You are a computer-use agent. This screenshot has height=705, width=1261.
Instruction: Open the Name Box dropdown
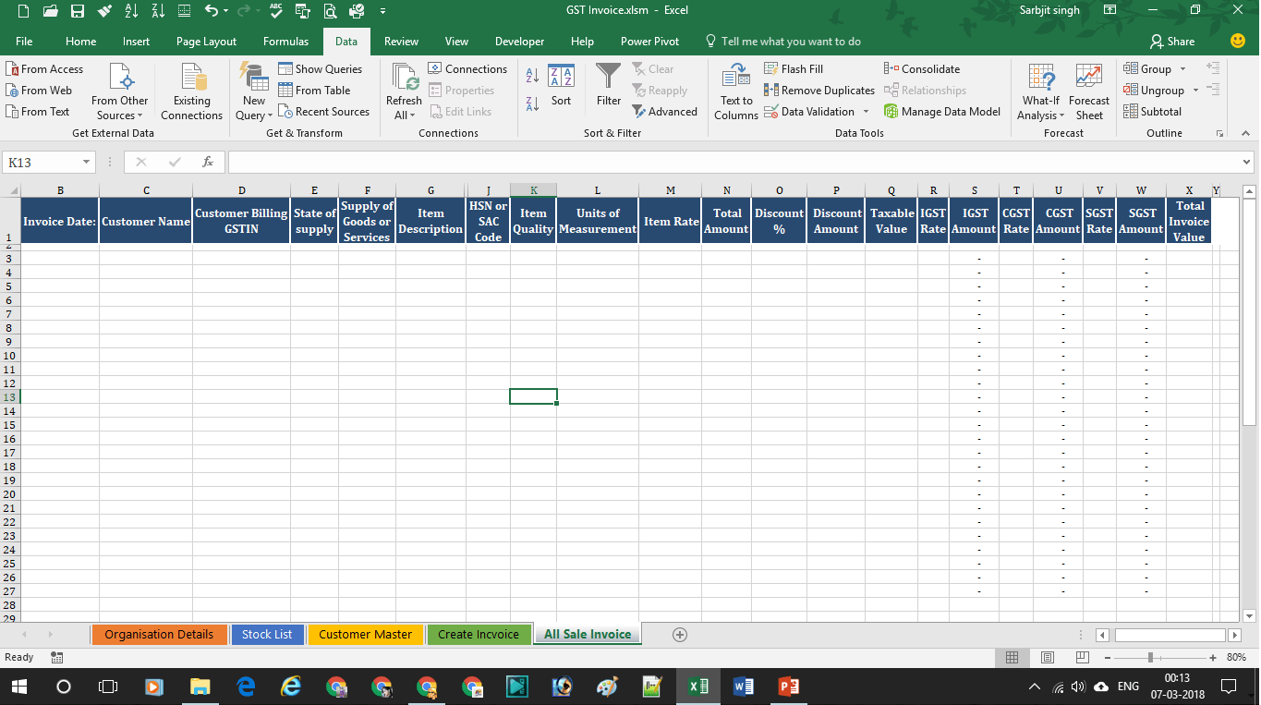[x=87, y=162]
